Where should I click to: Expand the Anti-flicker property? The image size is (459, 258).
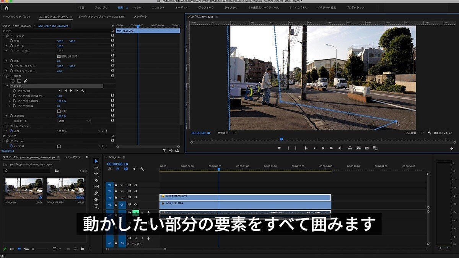pos(7,71)
